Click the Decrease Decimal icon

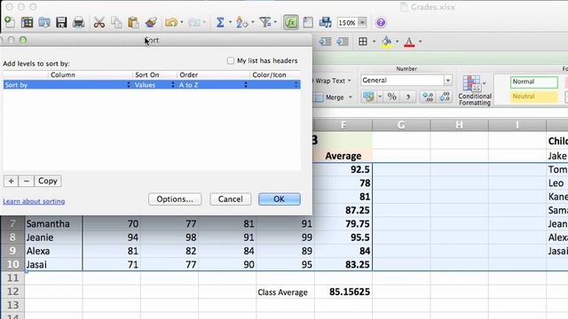point(445,97)
